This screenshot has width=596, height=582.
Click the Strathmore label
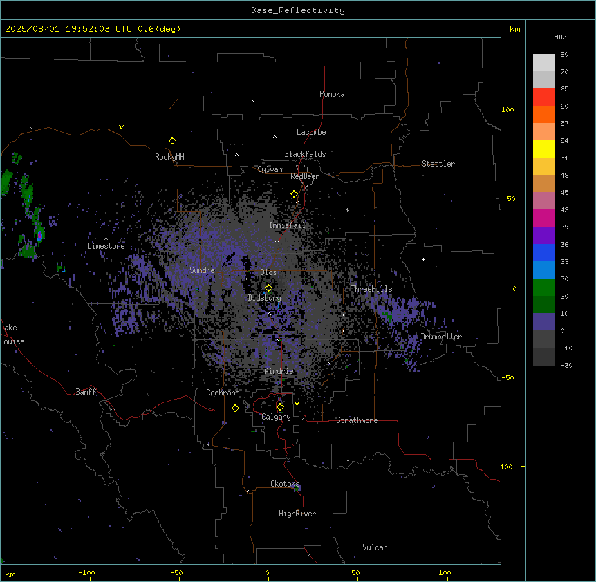click(x=357, y=420)
